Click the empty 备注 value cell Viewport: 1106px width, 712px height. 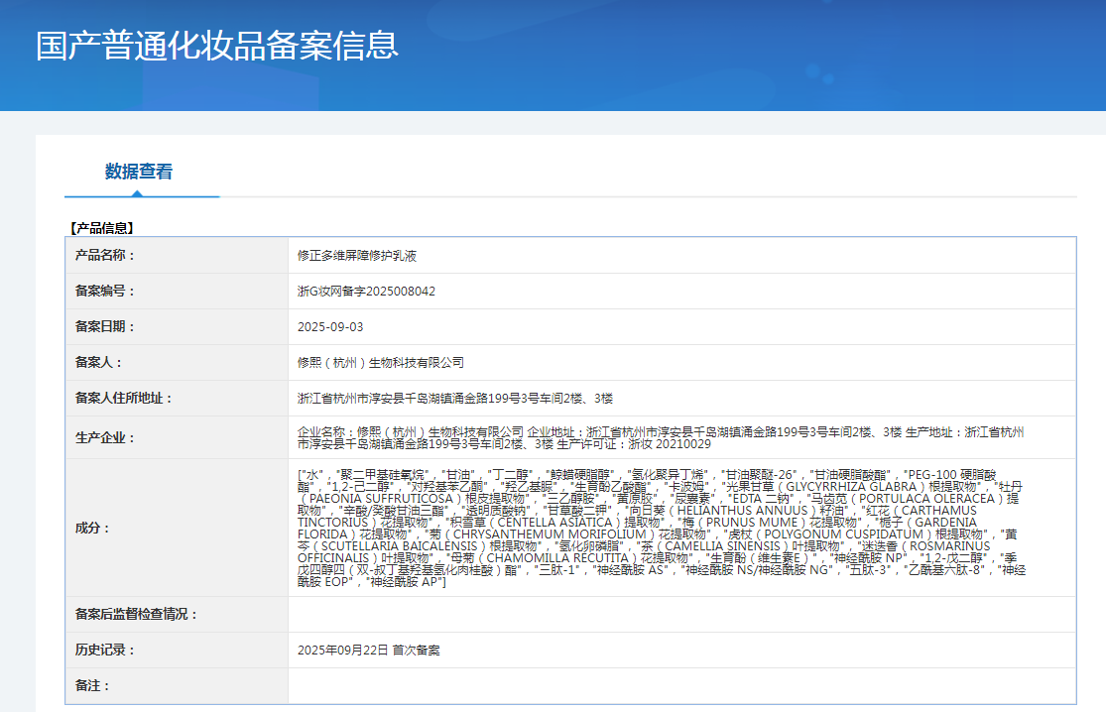point(680,686)
